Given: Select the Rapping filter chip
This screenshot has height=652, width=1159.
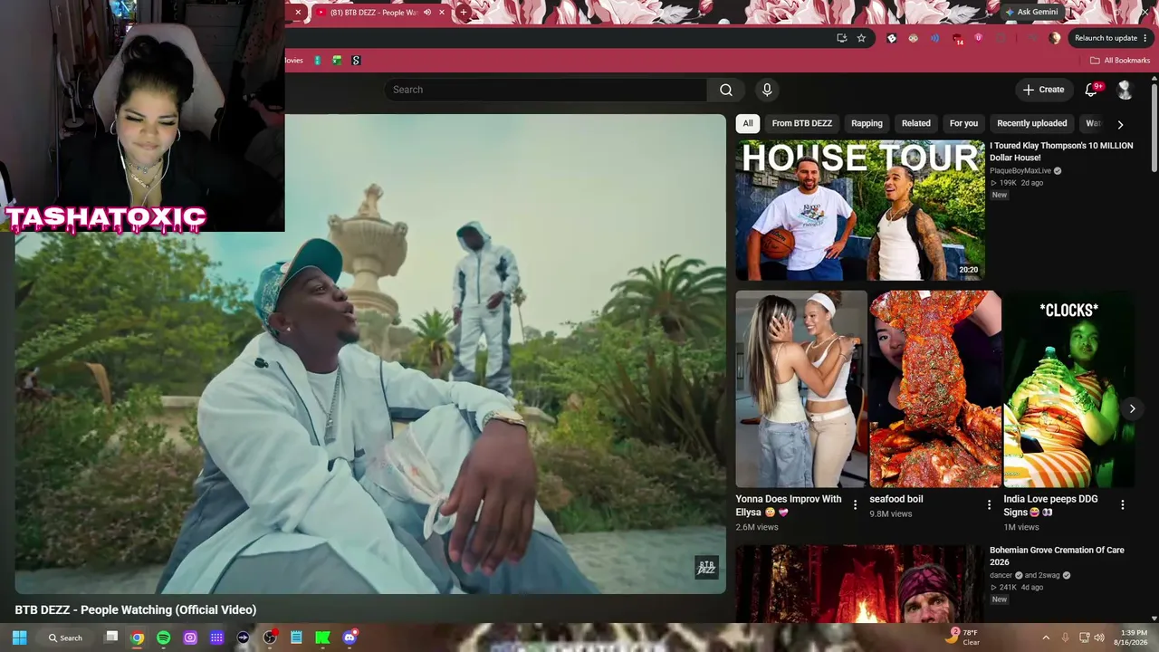Looking at the screenshot, I should point(867,123).
